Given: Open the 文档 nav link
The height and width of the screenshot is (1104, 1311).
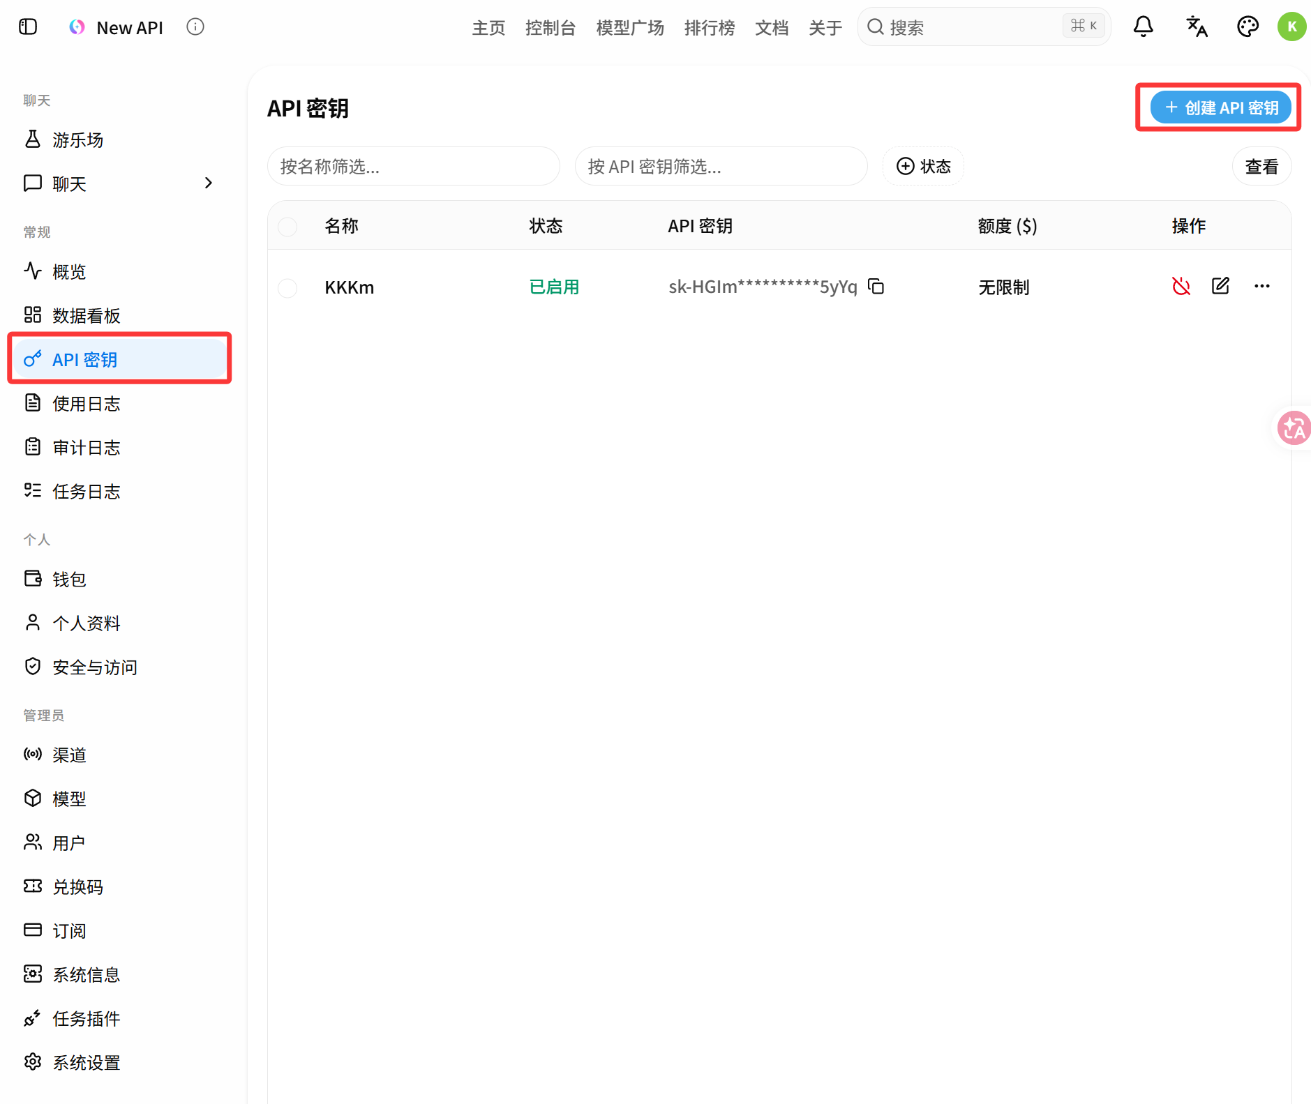Looking at the screenshot, I should pos(772,27).
